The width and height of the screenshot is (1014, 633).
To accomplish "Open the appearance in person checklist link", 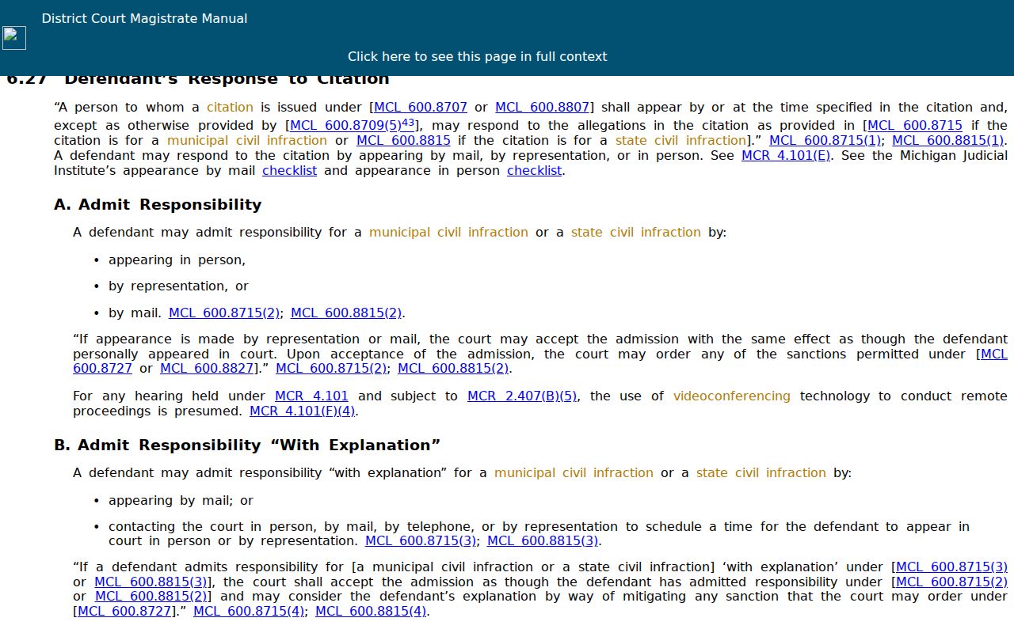I will pyautogui.click(x=534, y=171).
